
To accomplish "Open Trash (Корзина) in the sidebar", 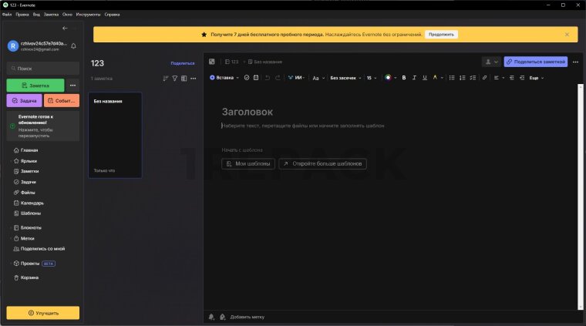I will coord(29,277).
